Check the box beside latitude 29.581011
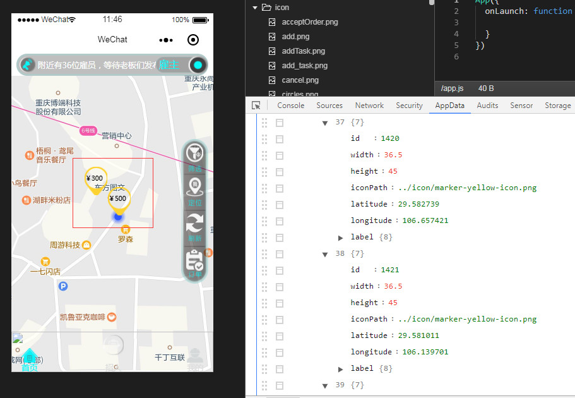Viewport: 575px width, 398px height. (x=280, y=336)
